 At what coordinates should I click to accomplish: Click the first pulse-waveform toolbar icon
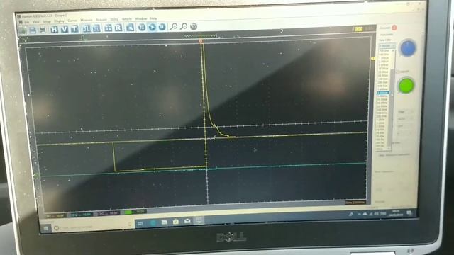point(87,28)
